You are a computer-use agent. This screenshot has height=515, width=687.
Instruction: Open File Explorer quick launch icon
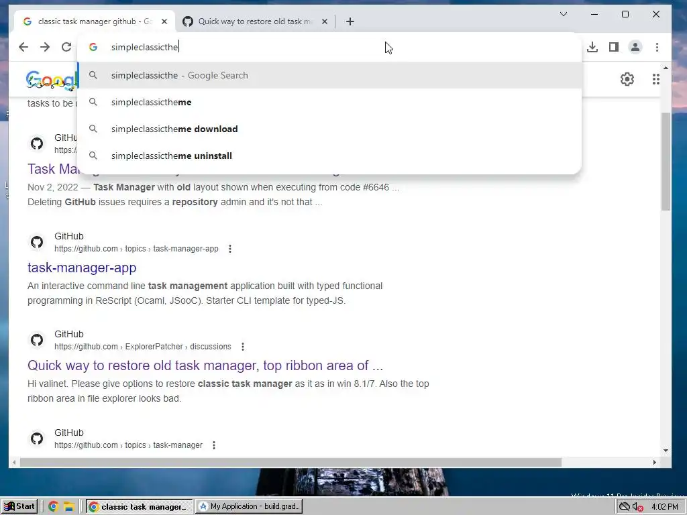pos(69,507)
